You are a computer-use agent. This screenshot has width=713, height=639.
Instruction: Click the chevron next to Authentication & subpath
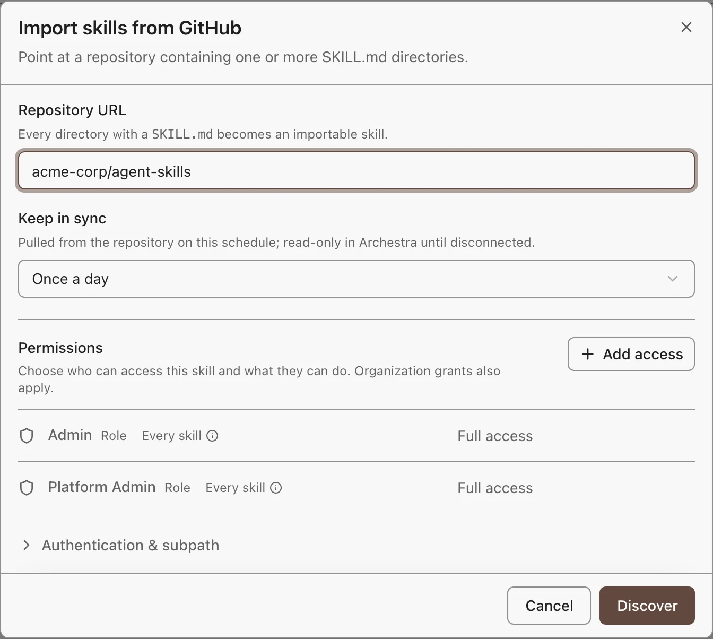pos(27,545)
